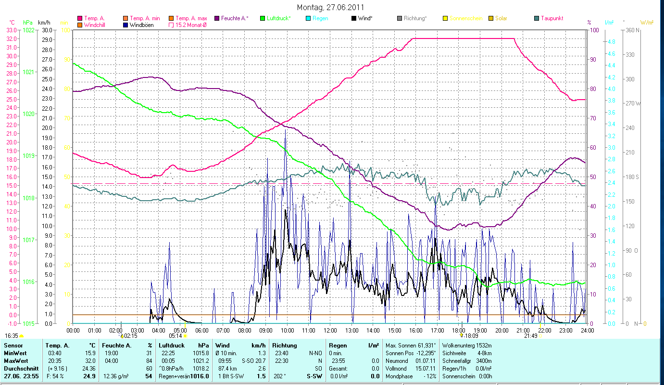Click the yellow Sonnenschein legend square
The width and height of the screenshot is (664, 385).
click(445, 18)
